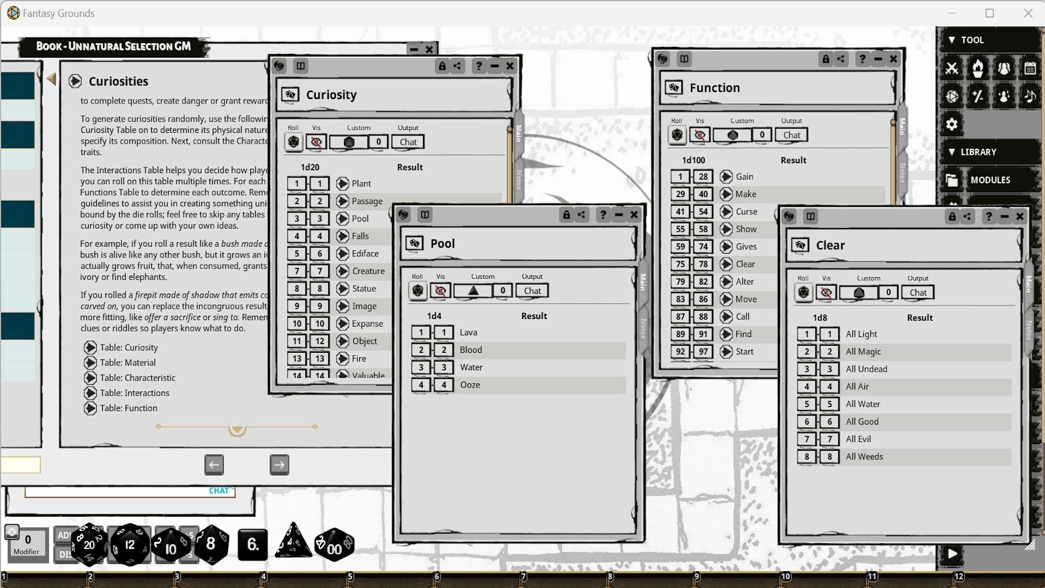Toggle Vis eye on the Curiosity table

316,142
